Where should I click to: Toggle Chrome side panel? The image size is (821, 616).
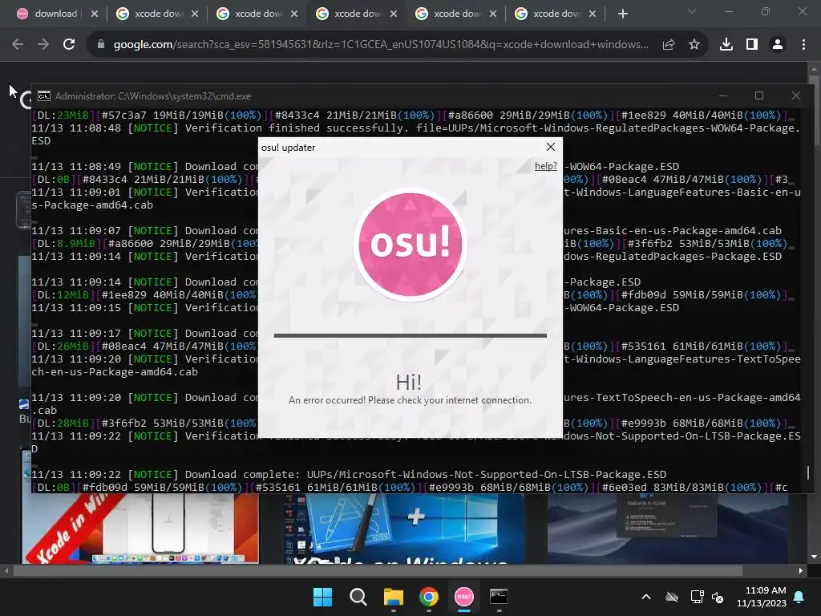pos(752,45)
